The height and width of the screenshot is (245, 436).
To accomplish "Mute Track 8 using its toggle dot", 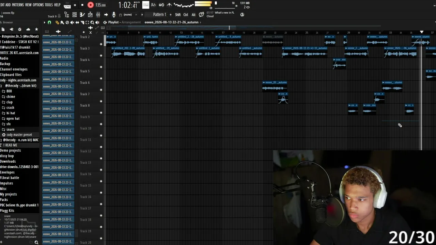I will tap(101, 113).
